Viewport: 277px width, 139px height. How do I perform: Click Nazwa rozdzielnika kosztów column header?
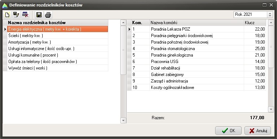[x=57, y=23]
